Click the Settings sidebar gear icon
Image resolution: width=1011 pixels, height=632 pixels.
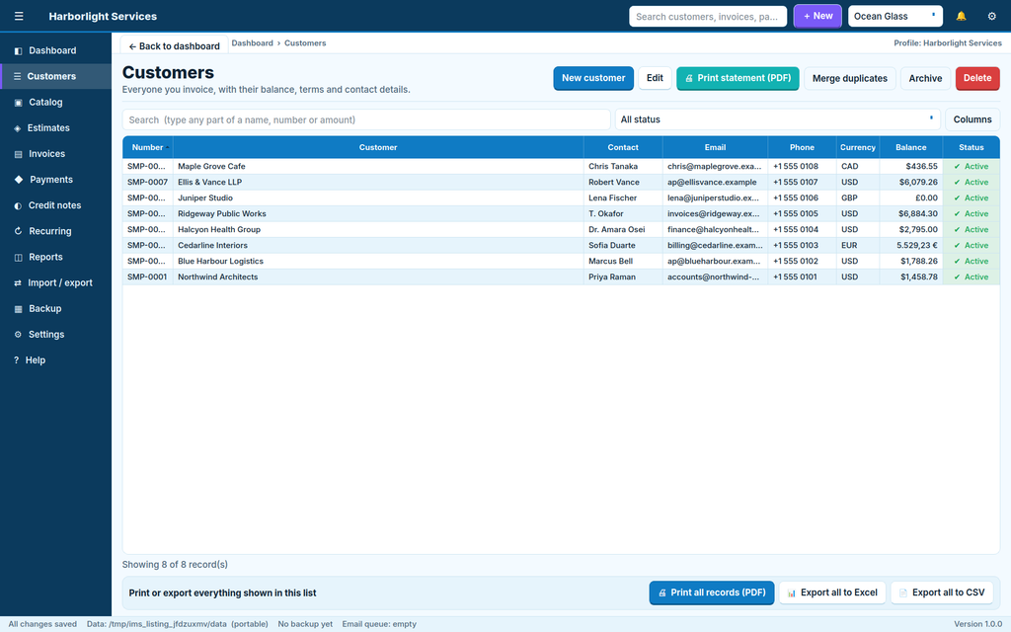18,334
